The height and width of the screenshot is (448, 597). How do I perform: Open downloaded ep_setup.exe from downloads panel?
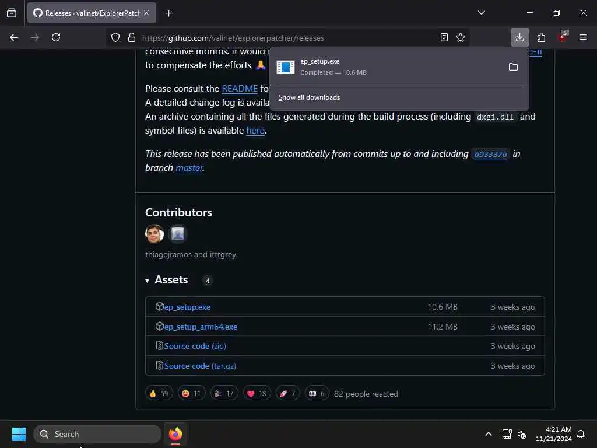[387, 66]
